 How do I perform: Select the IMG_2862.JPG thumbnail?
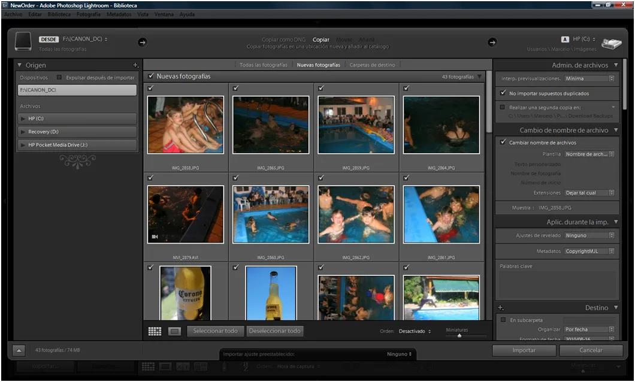point(356,216)
